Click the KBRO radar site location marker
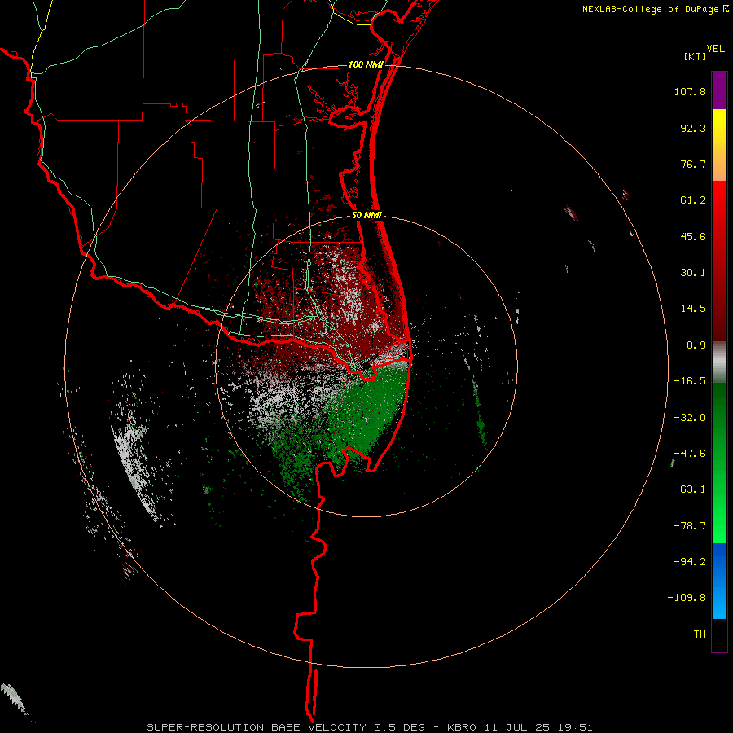This screenshot has height=733, width=733. pyautogui.click(x=367, y=365)
